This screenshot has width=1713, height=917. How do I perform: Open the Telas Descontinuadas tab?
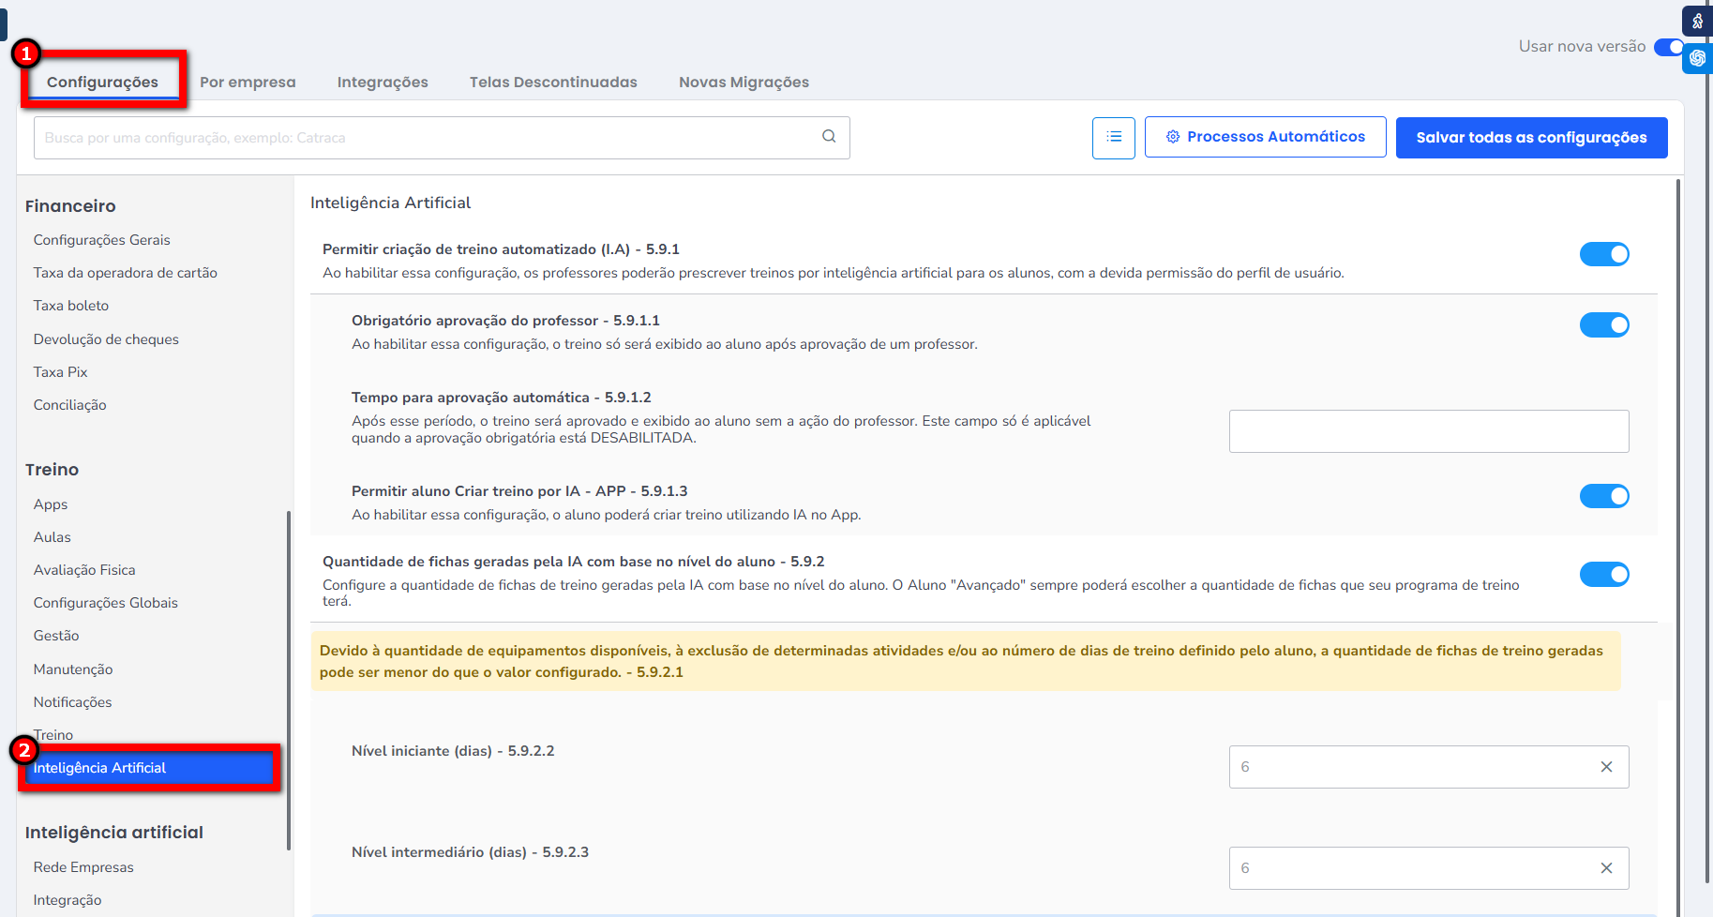tap(553, 83)
